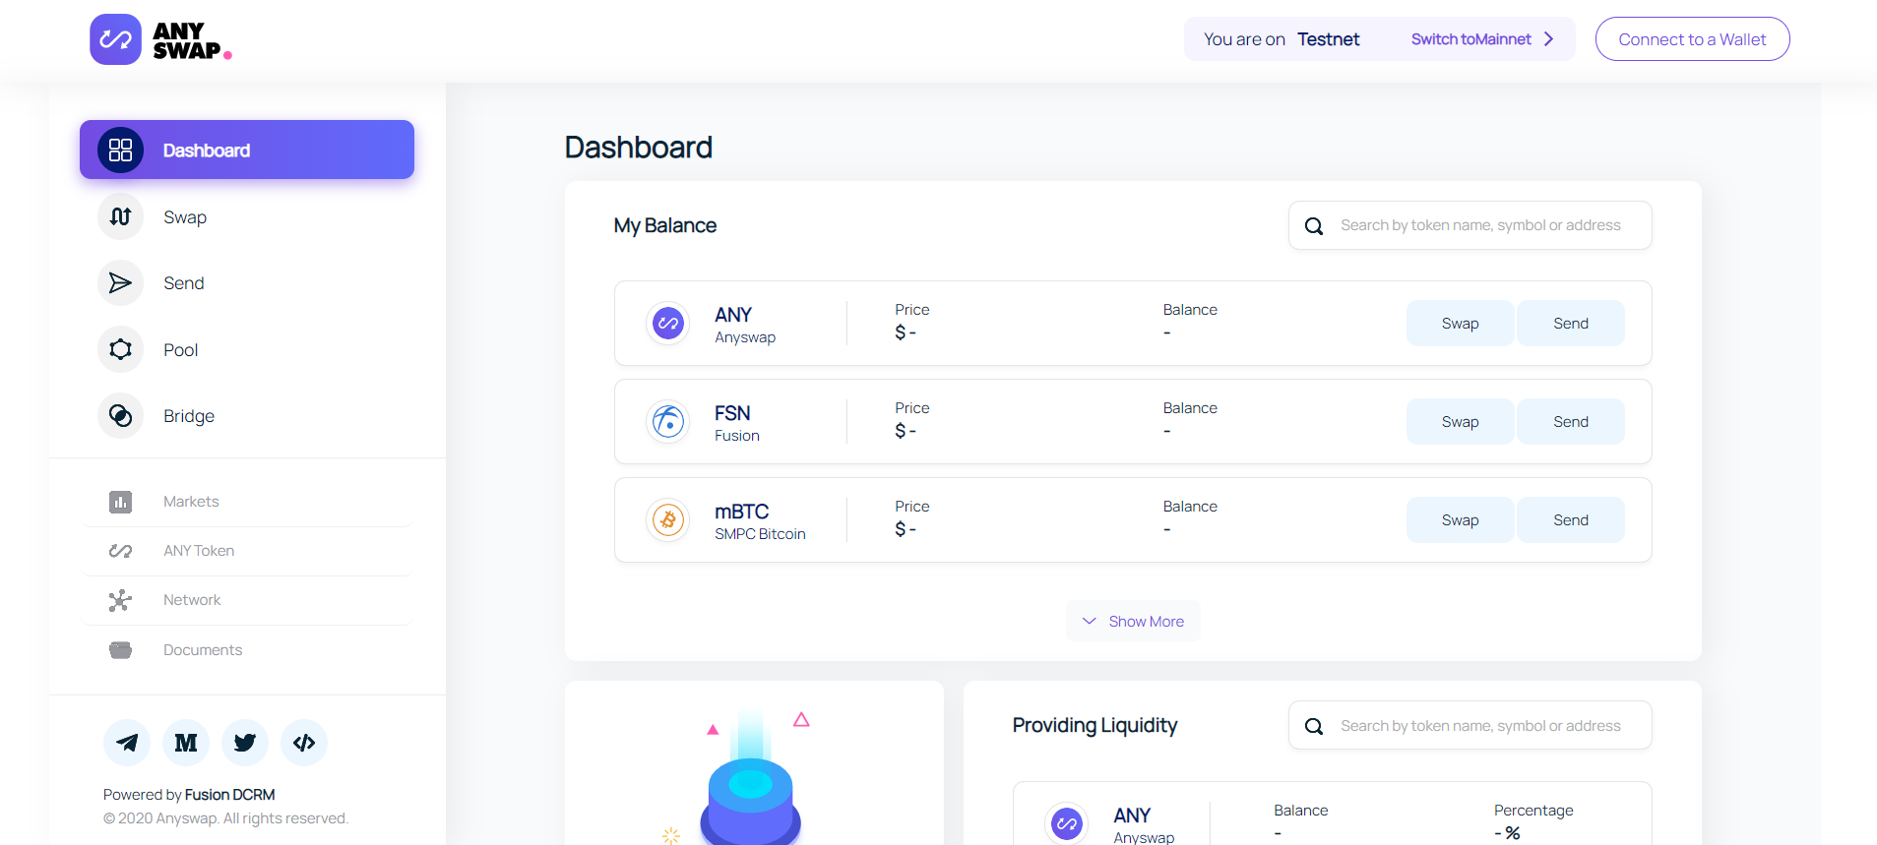Open the Bridge page
This screenshot has height=845, width=1877.
(189, 416)
